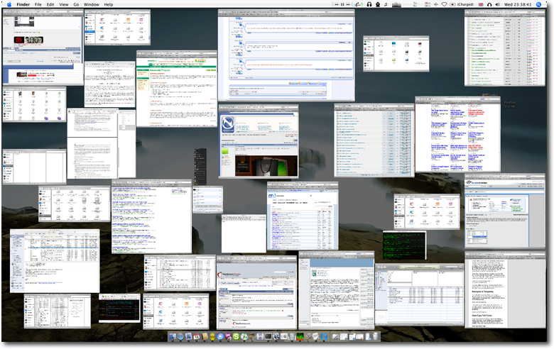Open Activity Monitor green graph Dock icon
Screen dimensions: 554x349
[x=300, y=336]
